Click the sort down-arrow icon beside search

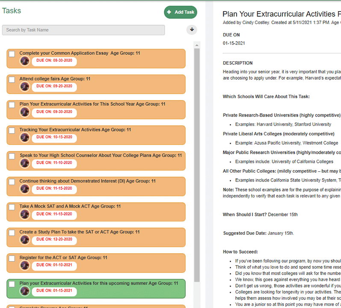(x=192, y=30)
